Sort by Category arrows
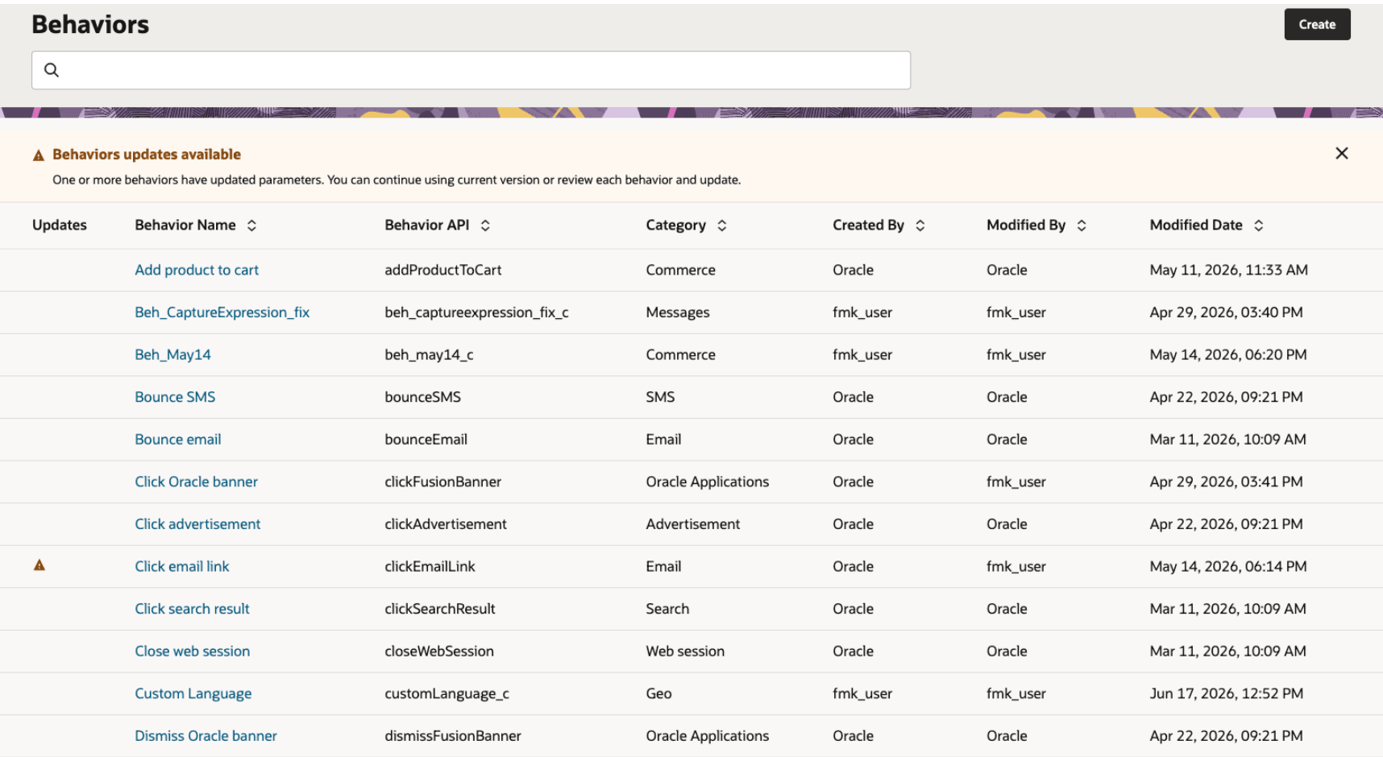 coord(722,225)
